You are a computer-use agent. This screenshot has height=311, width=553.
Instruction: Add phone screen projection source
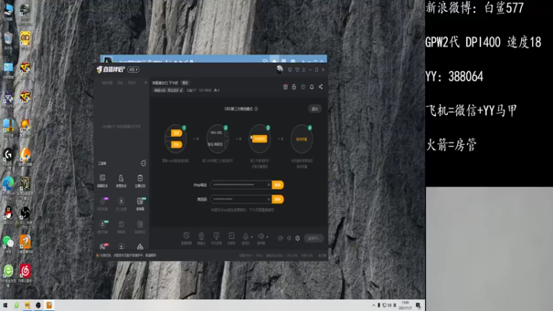click(216, 238)
